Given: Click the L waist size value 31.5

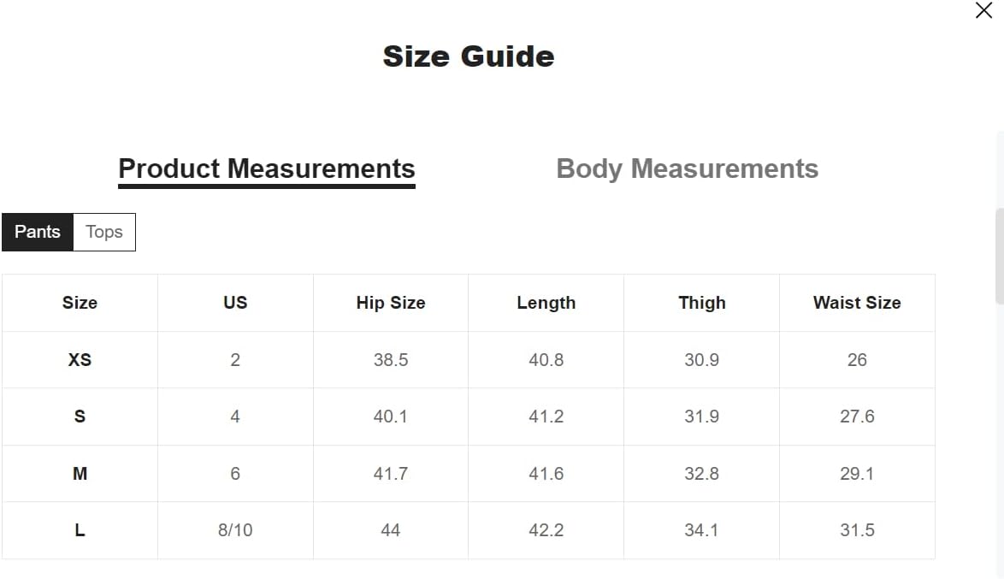Looking at the screenshot, I should 857,530.
